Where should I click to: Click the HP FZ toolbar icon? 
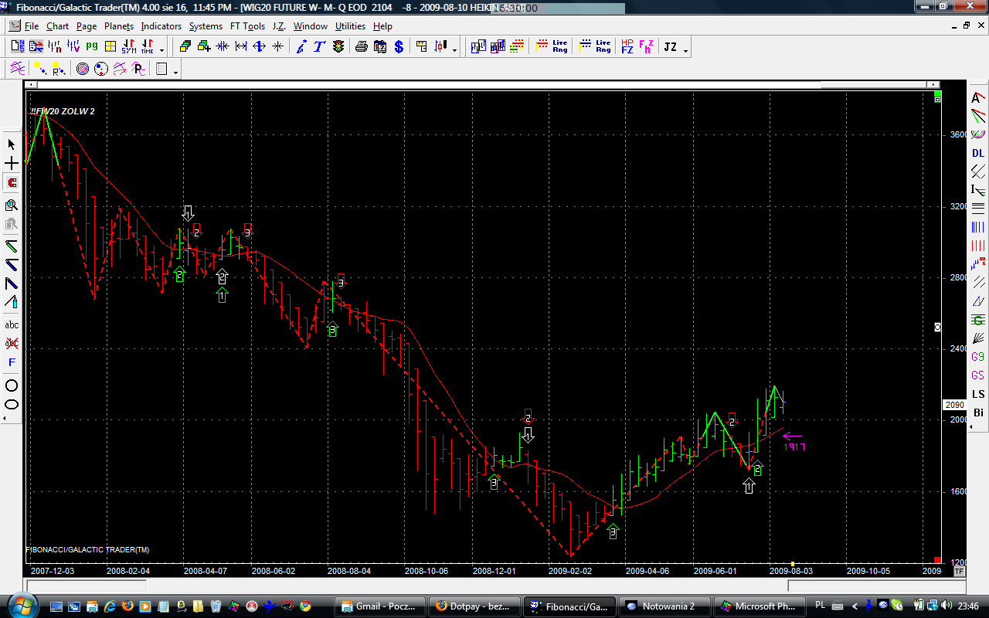627,47
